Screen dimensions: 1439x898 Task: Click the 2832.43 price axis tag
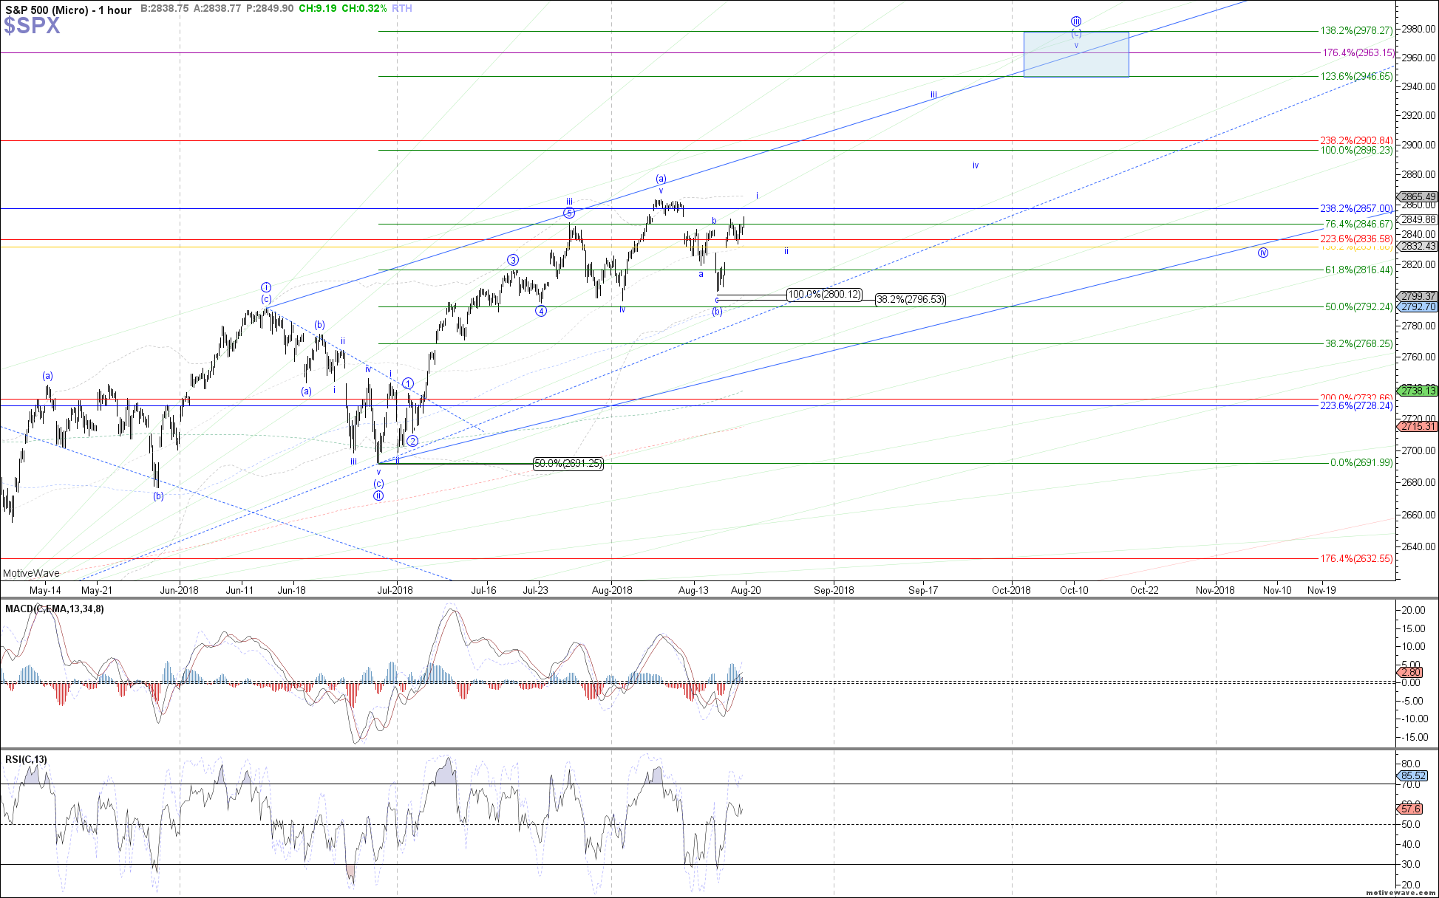(x=1416, y=247)
